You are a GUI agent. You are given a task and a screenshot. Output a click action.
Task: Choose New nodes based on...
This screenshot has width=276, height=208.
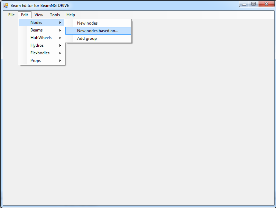[x=98, y=31]
